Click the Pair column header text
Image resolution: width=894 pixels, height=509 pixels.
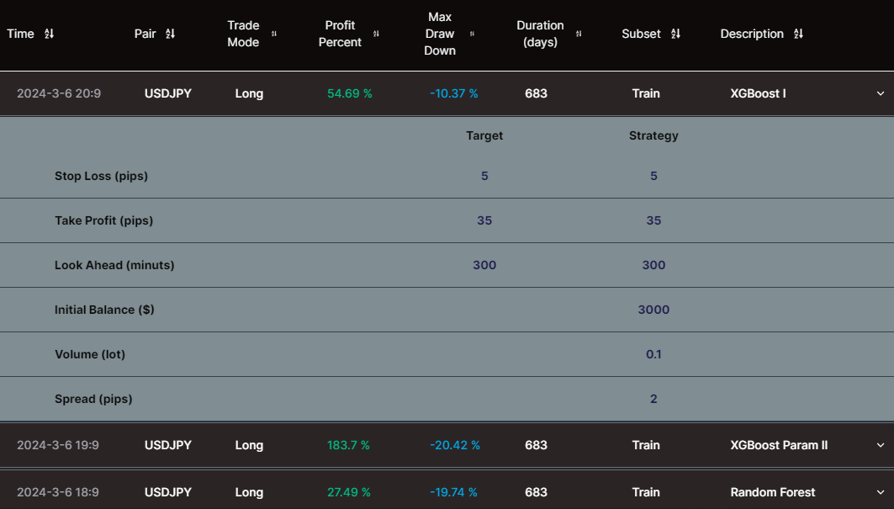point(145,34)
